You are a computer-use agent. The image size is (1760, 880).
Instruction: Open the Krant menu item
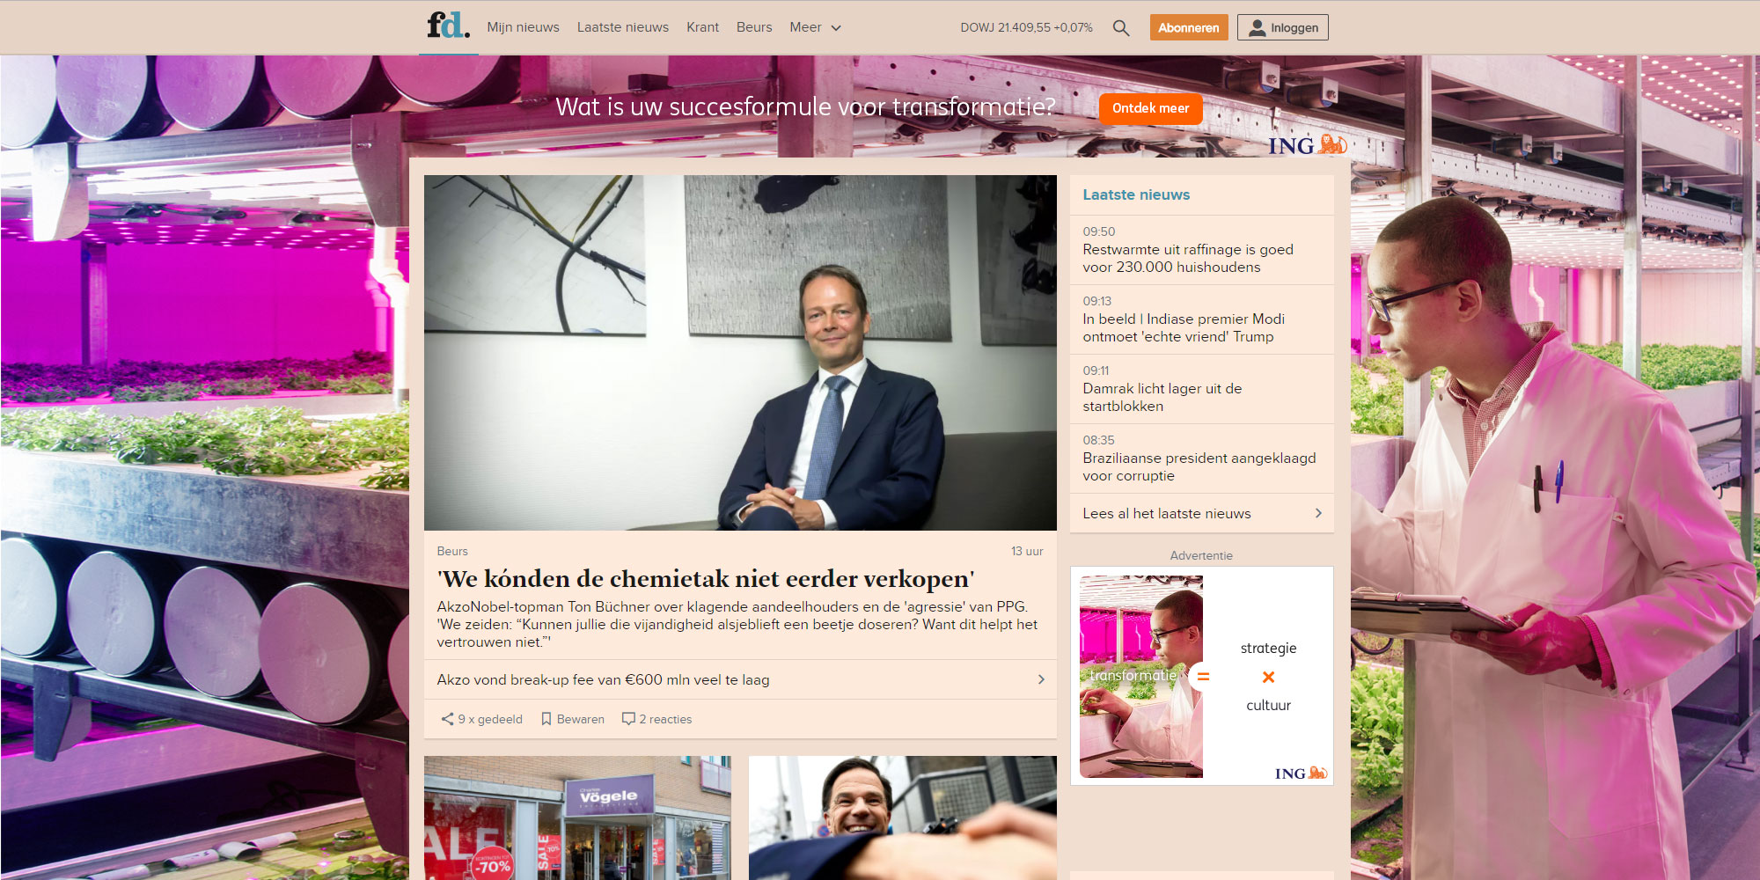pyautogui.click(x=702, y=27)
